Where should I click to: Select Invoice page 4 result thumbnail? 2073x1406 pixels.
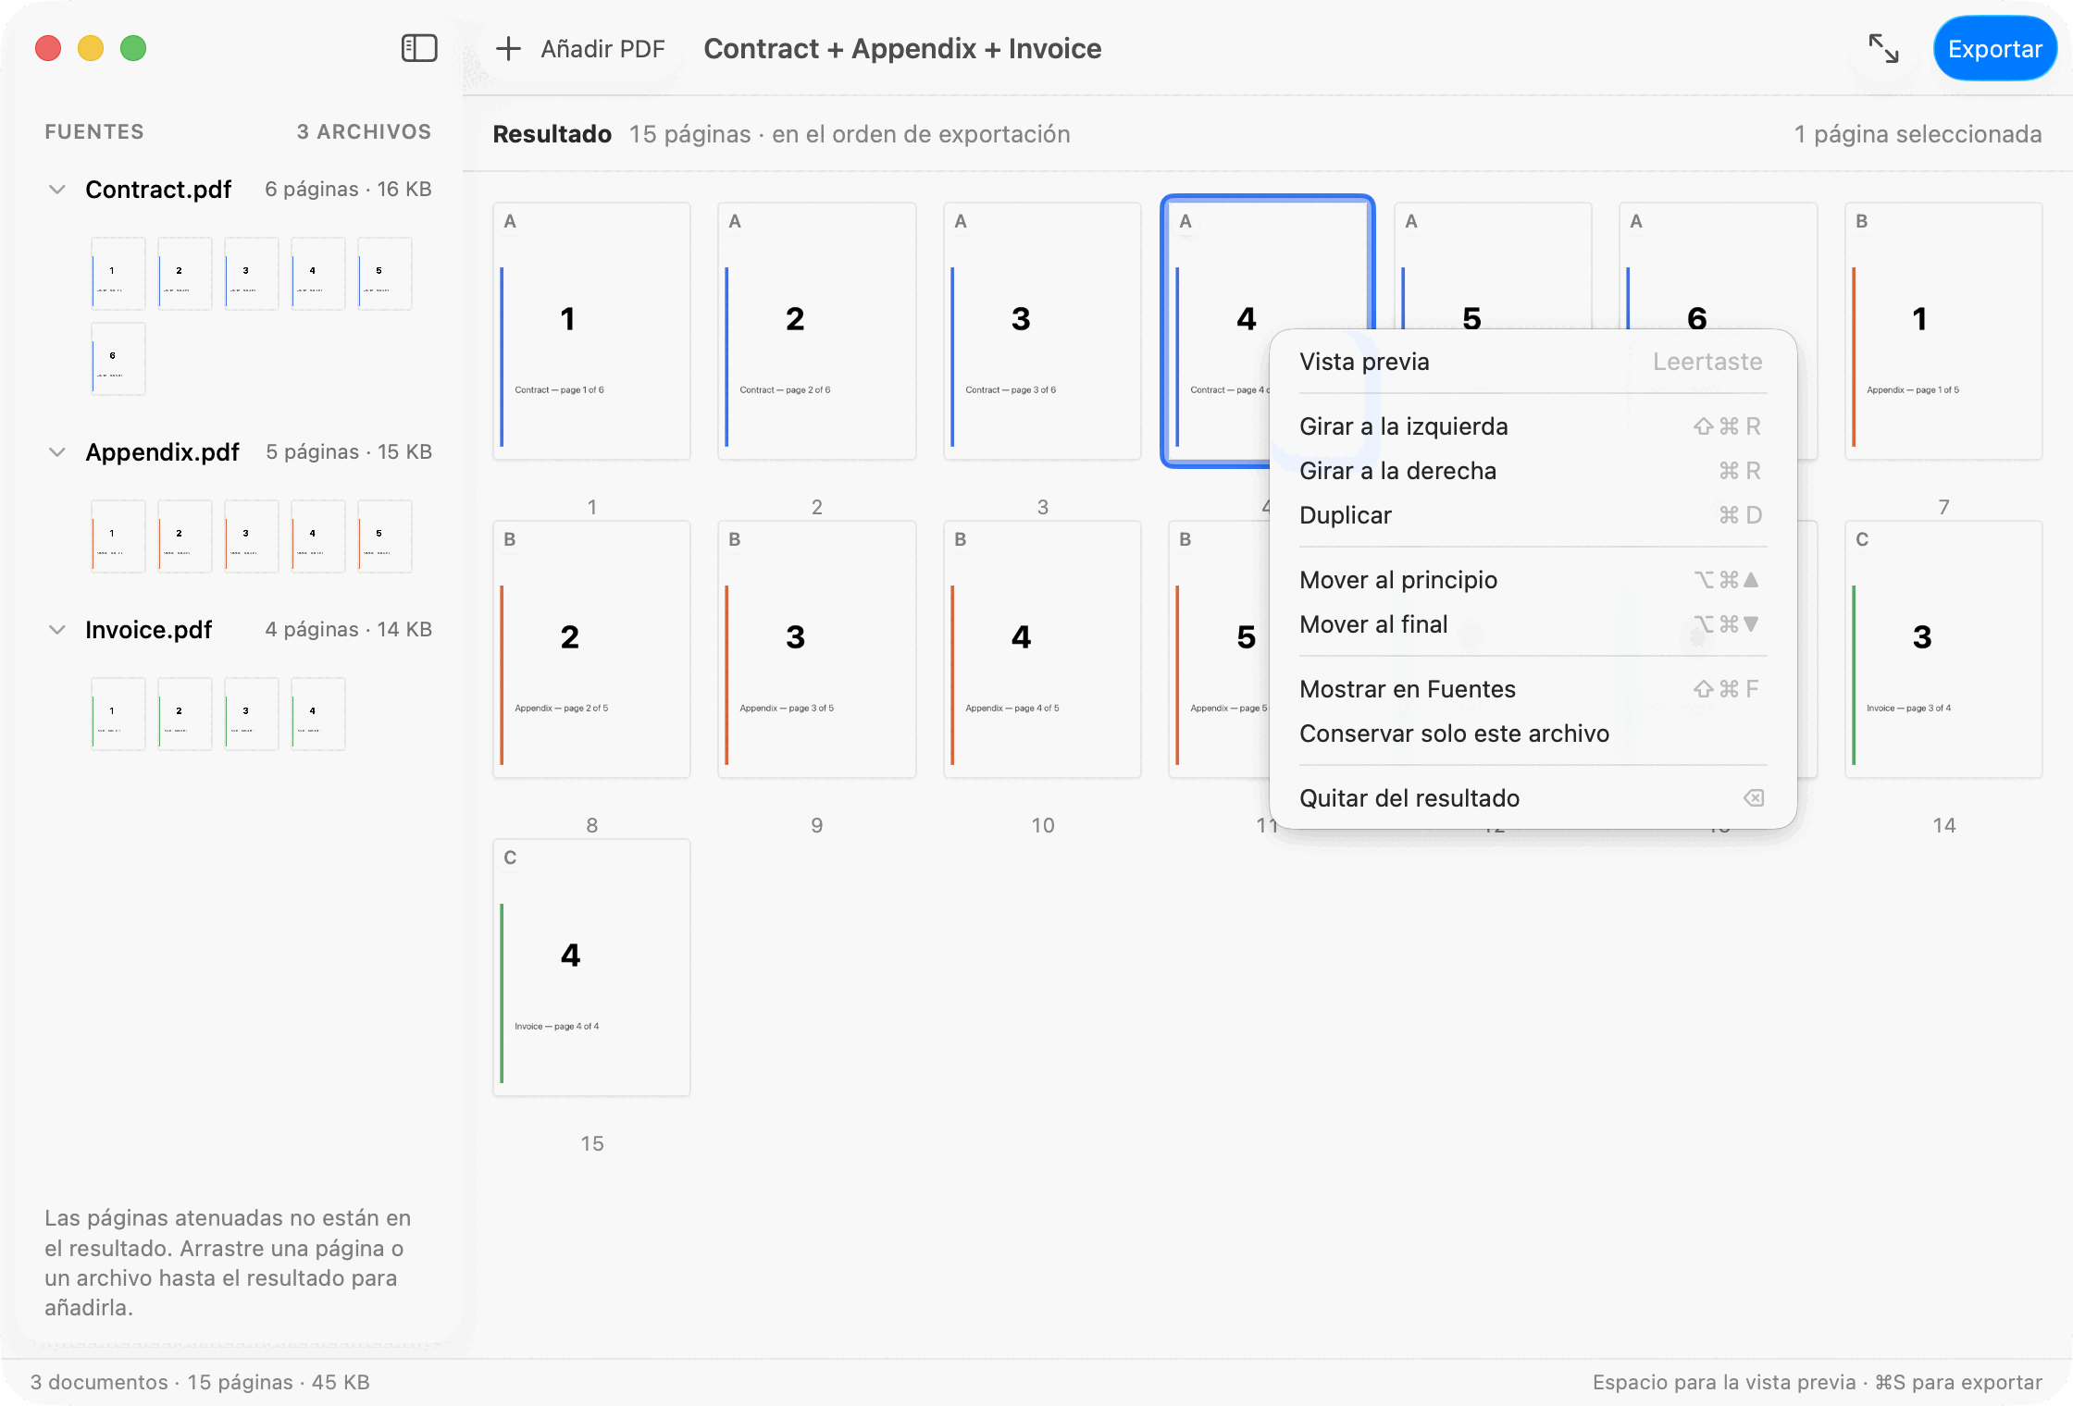coord(591,968)
